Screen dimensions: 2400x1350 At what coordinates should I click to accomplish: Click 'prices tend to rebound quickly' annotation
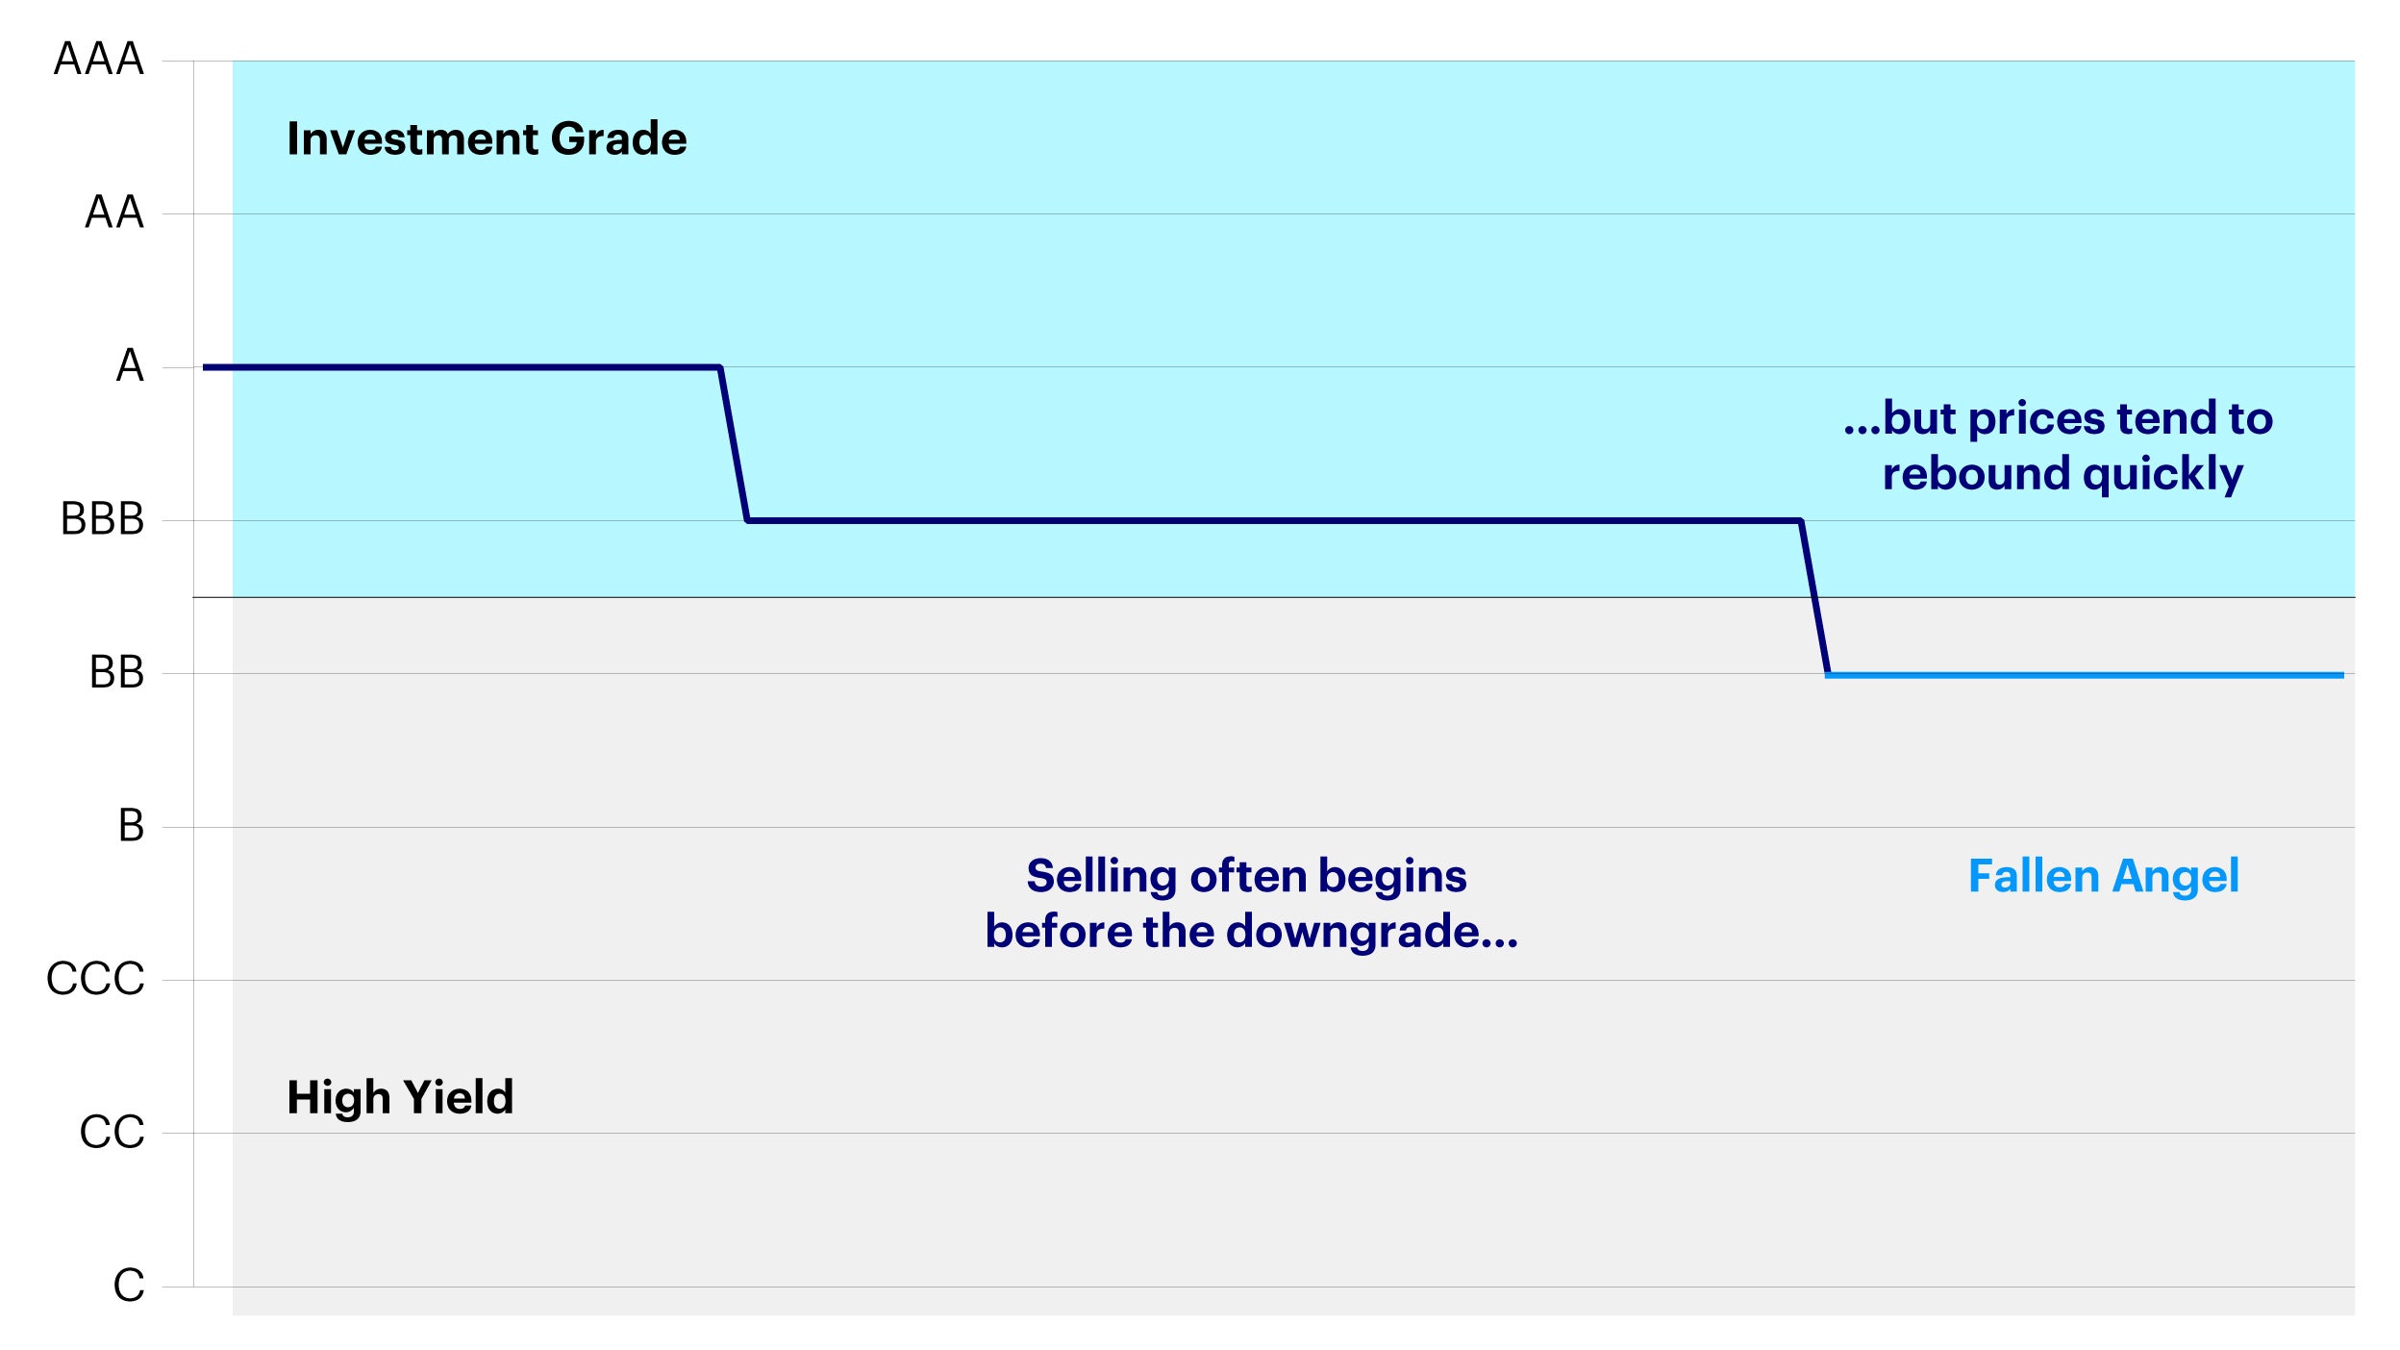[x=2059, y=446]
